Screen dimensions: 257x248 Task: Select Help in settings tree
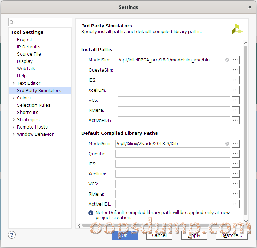click(22, 76)
